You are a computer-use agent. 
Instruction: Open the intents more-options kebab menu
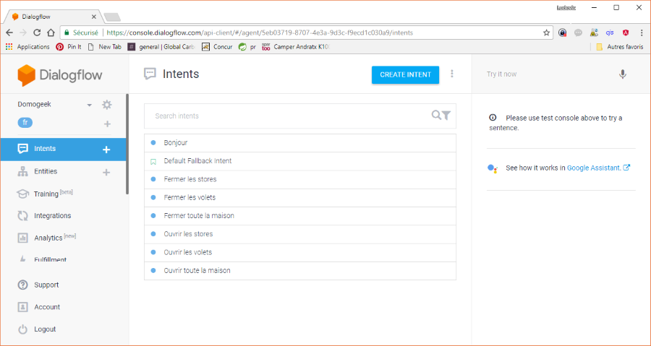click(452, 74)
